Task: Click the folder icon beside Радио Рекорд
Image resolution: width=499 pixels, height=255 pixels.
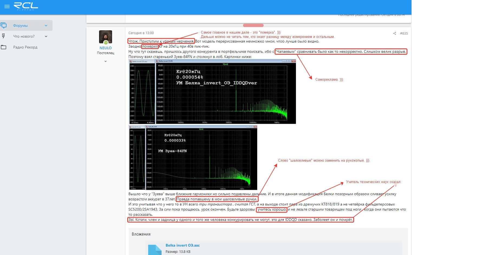Action: pyautogui.click(x=4, y=47)
